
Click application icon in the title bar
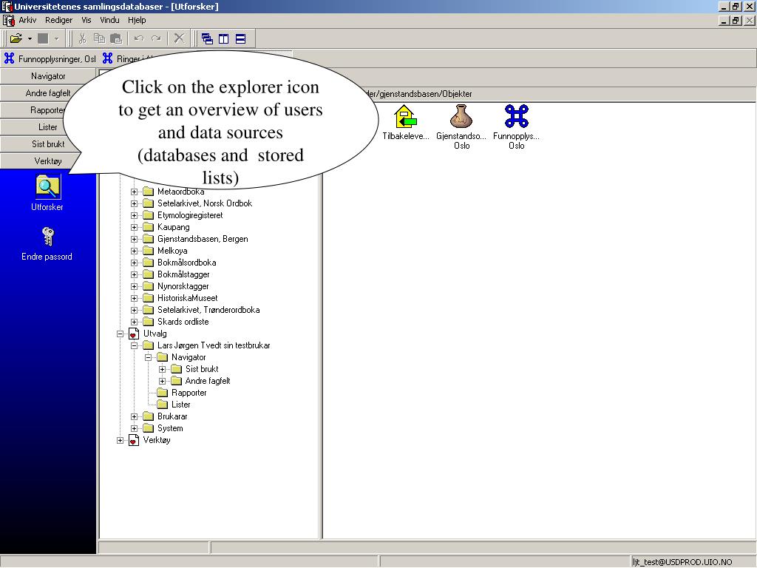tap(6, 6)
